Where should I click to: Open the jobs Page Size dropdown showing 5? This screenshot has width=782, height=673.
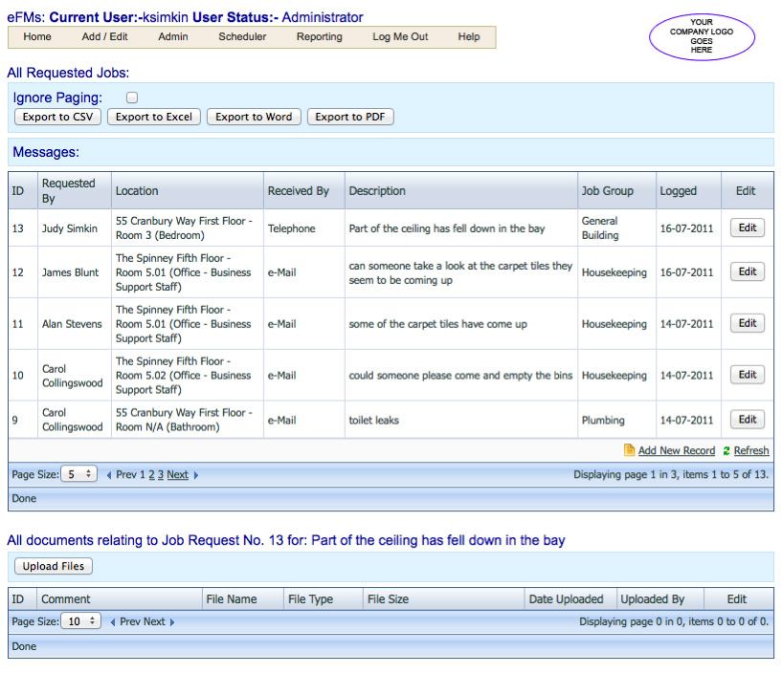[78, 474]
